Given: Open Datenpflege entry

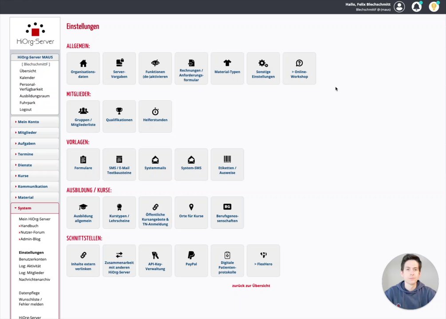Looking at the screenshot, I should pyautogui.click(x=29, y=293).
